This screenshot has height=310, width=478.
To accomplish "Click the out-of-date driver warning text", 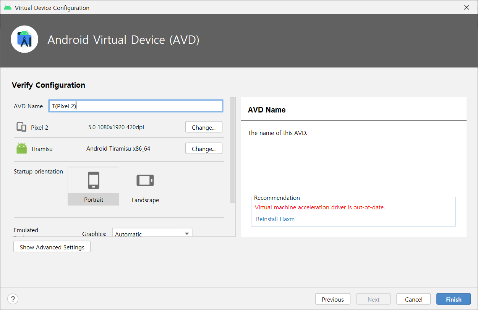I will [x=320, y=207].
